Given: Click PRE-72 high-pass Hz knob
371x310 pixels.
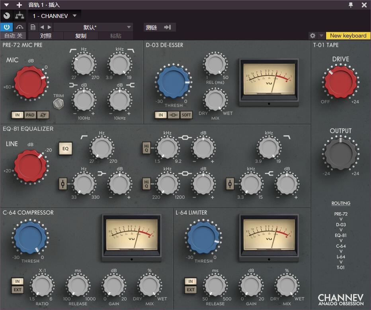Looking at the screenshot, I should click(84, 64).
